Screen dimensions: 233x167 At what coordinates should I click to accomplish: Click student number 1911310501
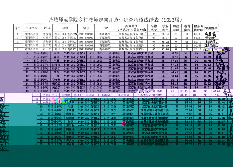[x=86, y=34]
